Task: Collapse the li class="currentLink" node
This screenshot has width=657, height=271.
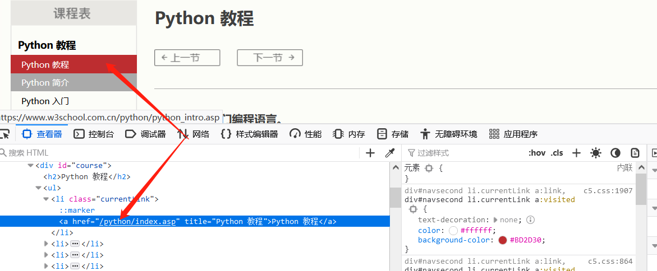Action: (46, 199)
